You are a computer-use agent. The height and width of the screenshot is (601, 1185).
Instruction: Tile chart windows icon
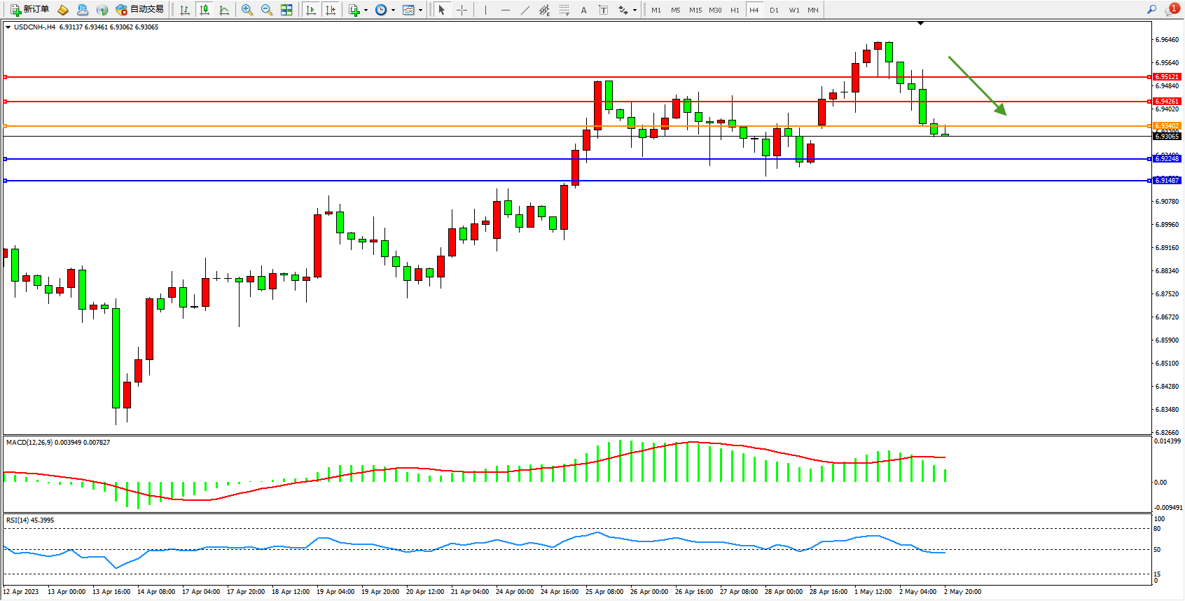(286, 10)
